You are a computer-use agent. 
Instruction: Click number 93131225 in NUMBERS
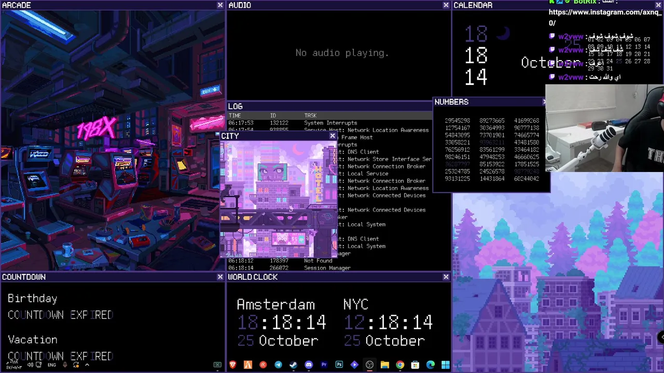457,179
